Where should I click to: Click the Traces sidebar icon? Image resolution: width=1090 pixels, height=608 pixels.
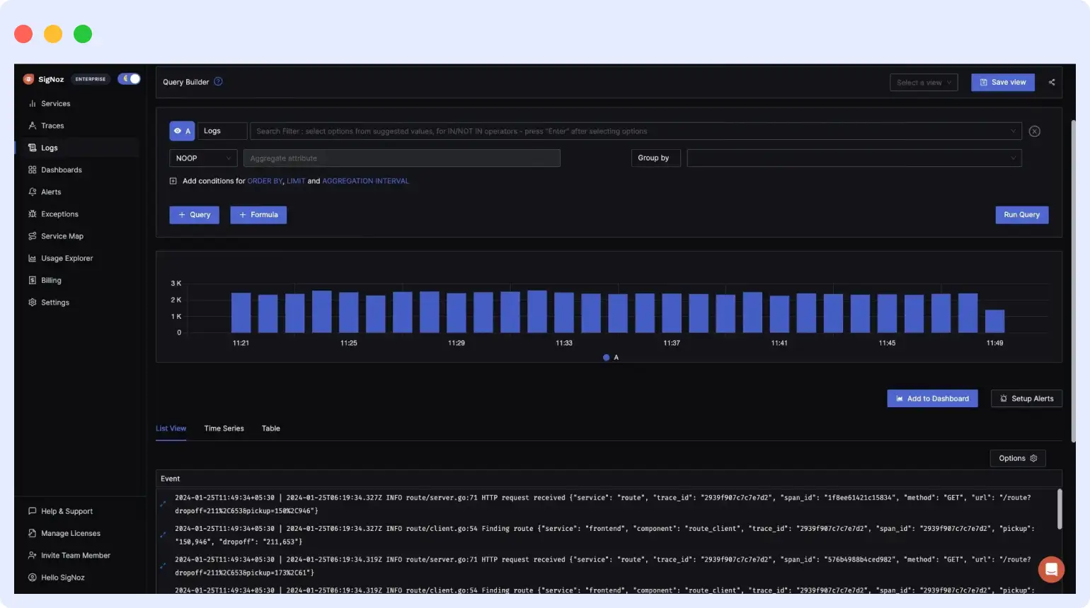32,126
